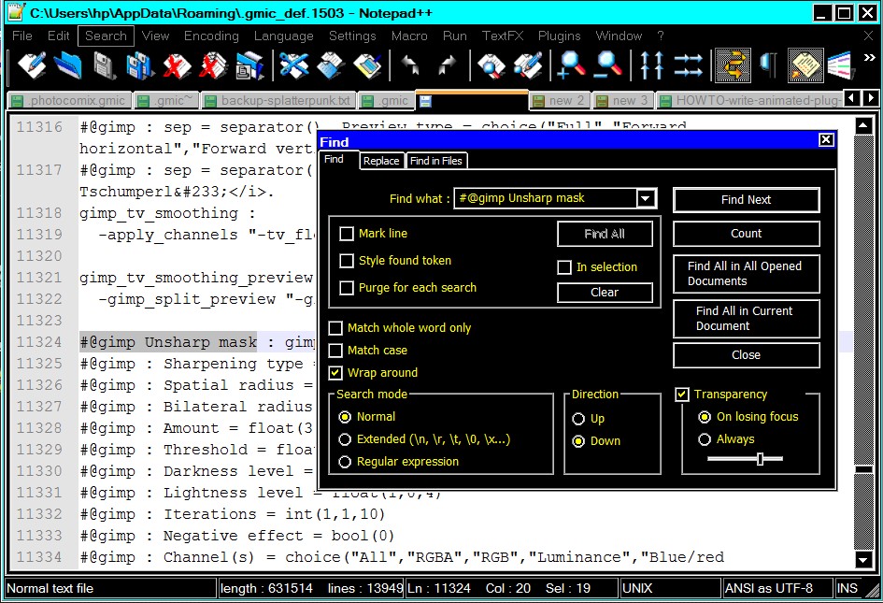The height and width of the screenshot is (603, 883).
Task: Click the Redo arrow icon
Action: [448, 65]
